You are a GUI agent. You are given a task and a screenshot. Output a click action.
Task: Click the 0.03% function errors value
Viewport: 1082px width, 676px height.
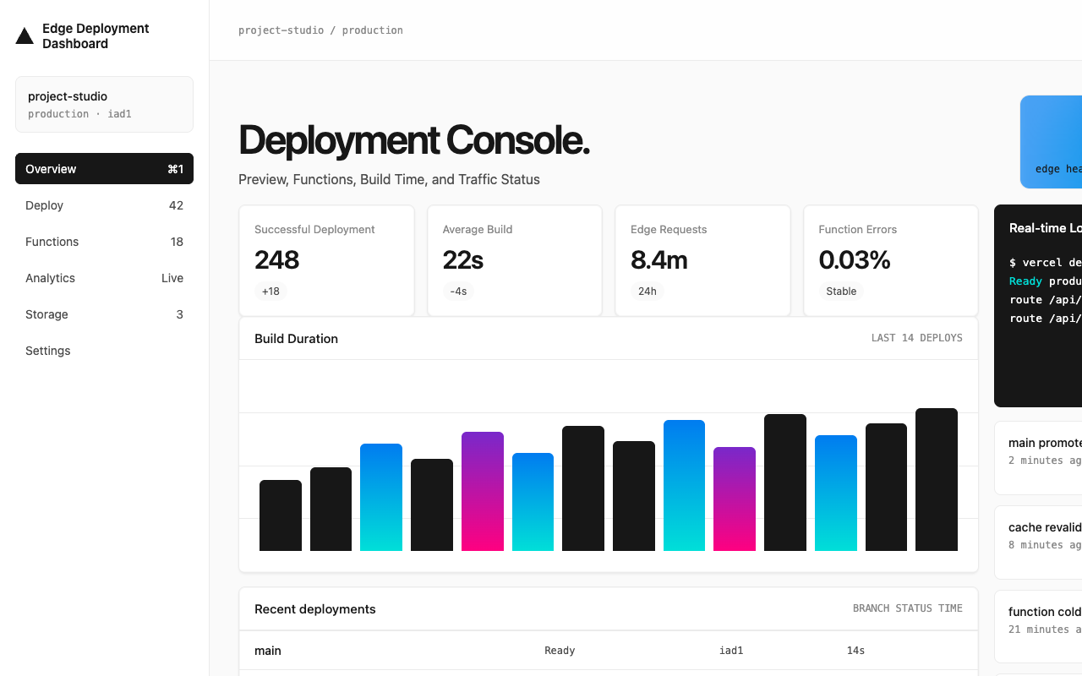[855, 260]
